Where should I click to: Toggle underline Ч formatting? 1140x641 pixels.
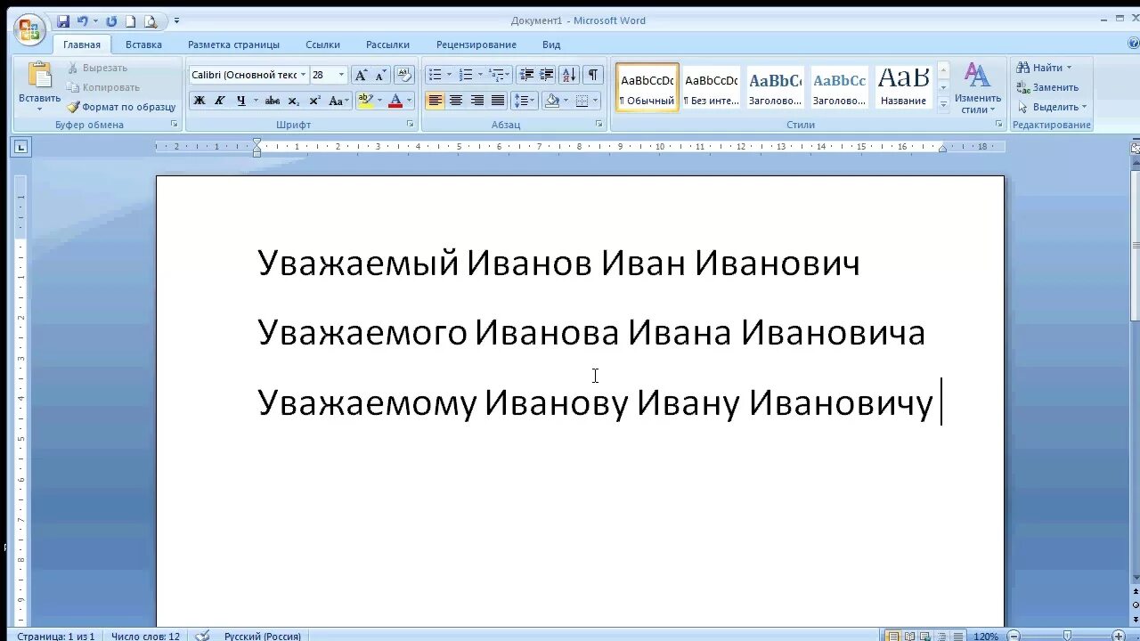click(240, 101)
